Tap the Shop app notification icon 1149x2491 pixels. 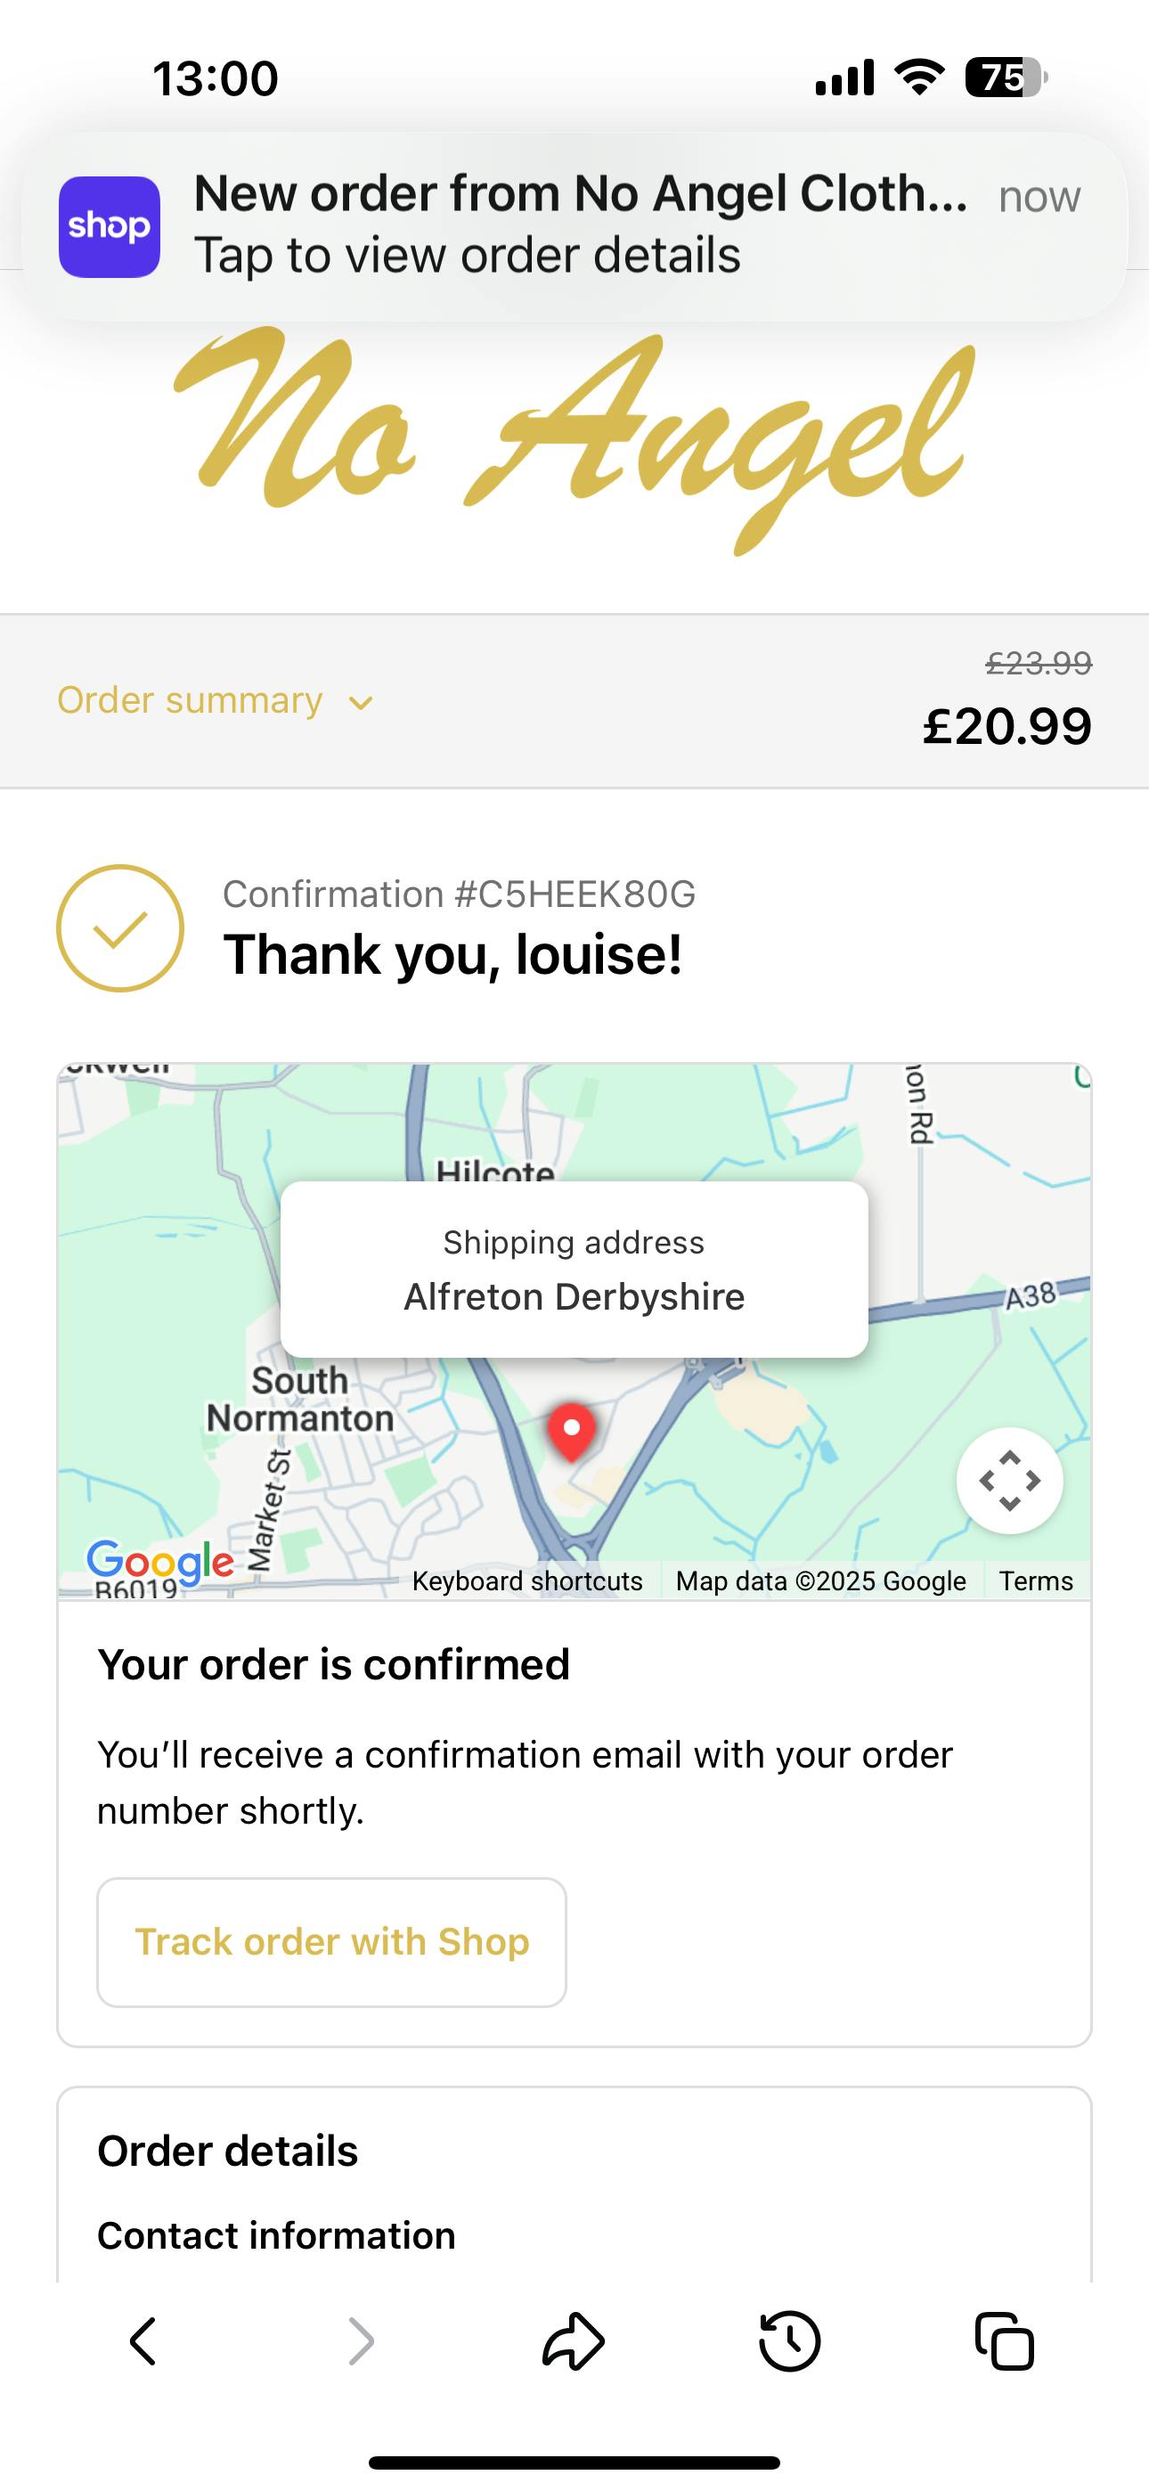110,227
